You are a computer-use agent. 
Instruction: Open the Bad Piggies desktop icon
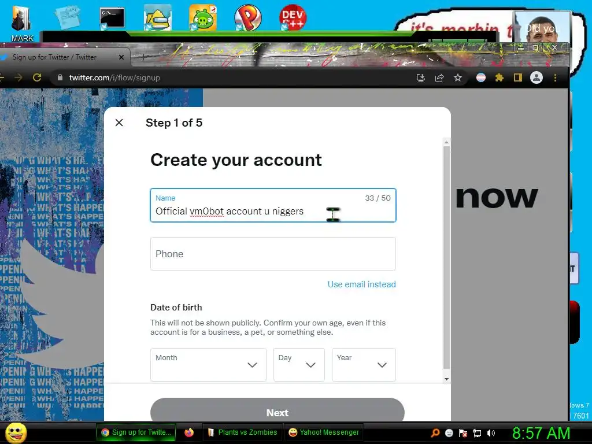tap(203, 17)
